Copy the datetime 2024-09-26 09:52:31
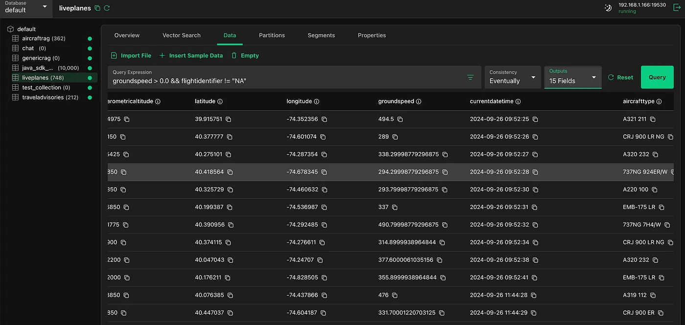The image size is (685, 325). [535, 208]
